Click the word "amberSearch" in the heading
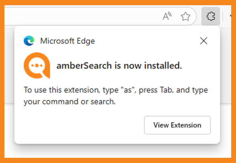The image size is (236, 163). (84, 66)
